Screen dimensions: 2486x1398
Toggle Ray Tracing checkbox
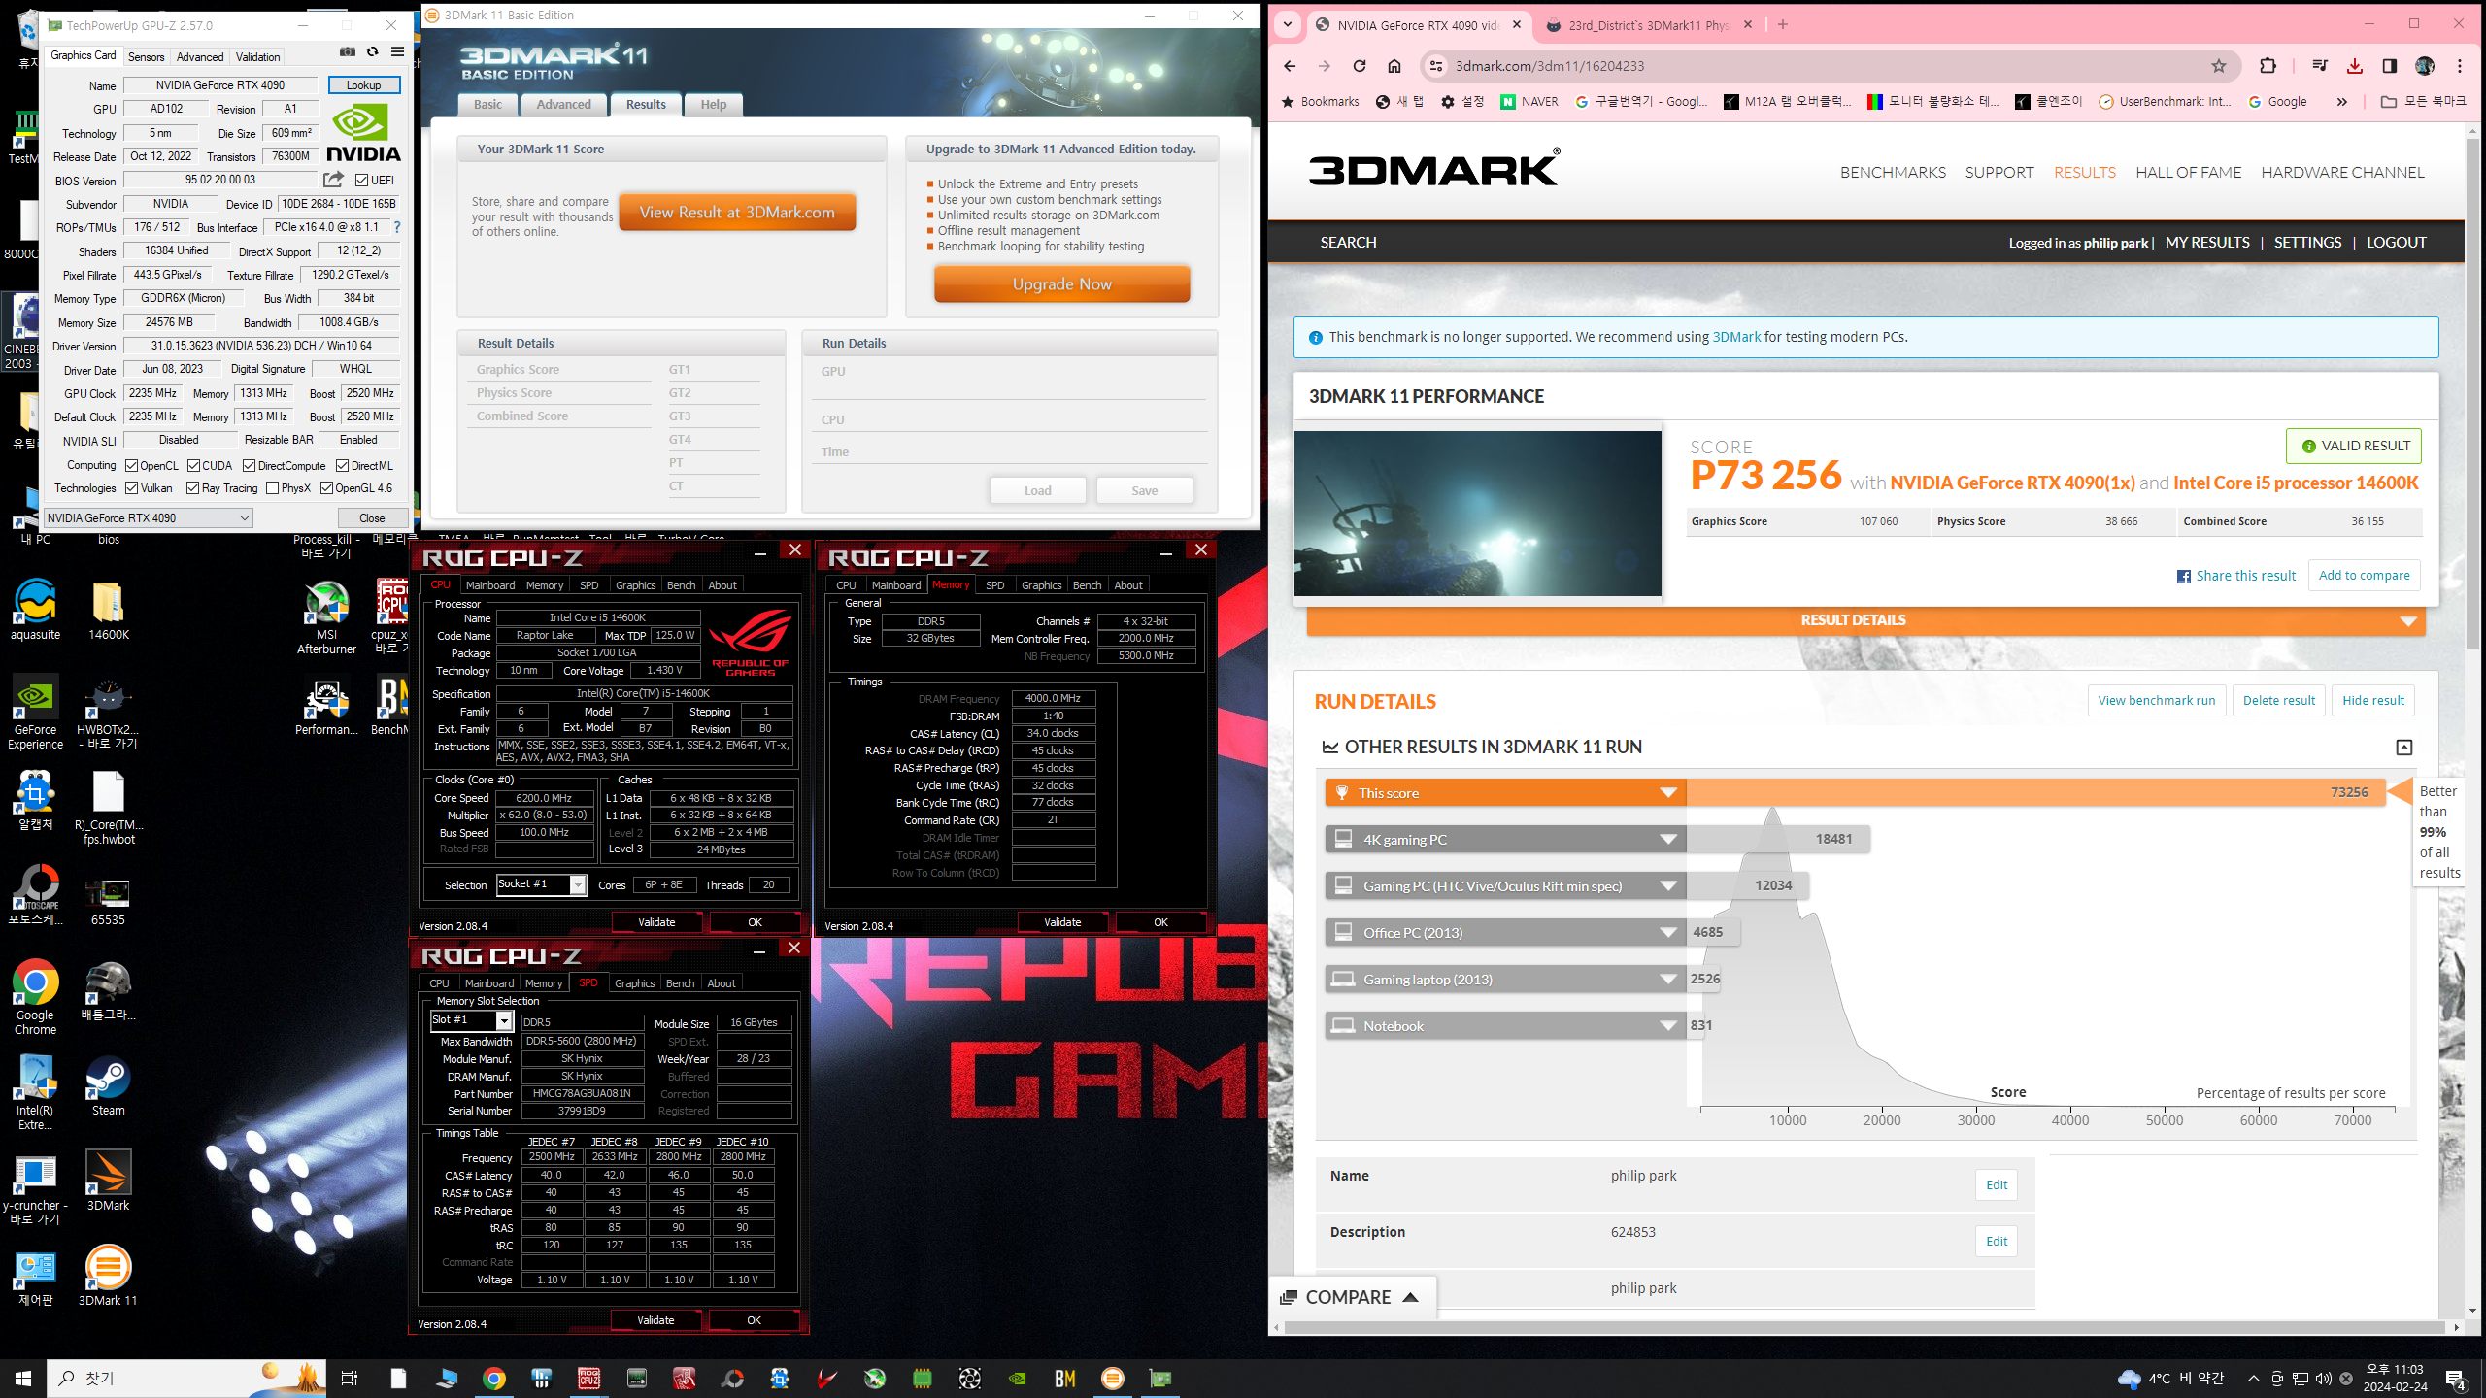click(193, 488)
